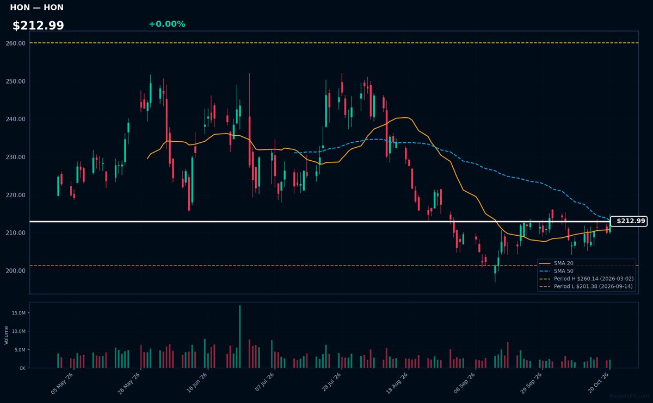Click the 15.0M volume axis label
This screenshot has width=653, height=403.
point(18,313)
